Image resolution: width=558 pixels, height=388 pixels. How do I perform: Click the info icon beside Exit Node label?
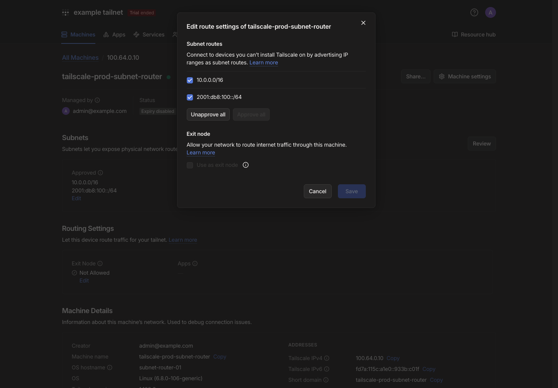(x=100, y=263)
